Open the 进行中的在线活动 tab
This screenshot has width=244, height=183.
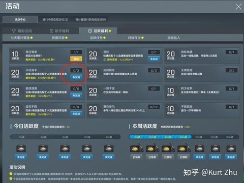[55, 20]
